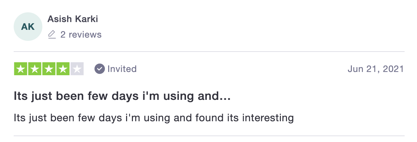Open the bold review title
Screen dimensions: 417x142
pos(122,96)
